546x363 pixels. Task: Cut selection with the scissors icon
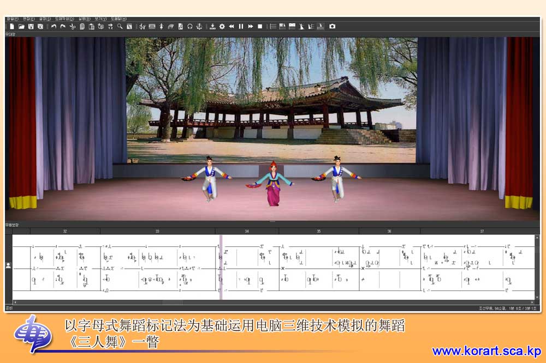[73, 26]
